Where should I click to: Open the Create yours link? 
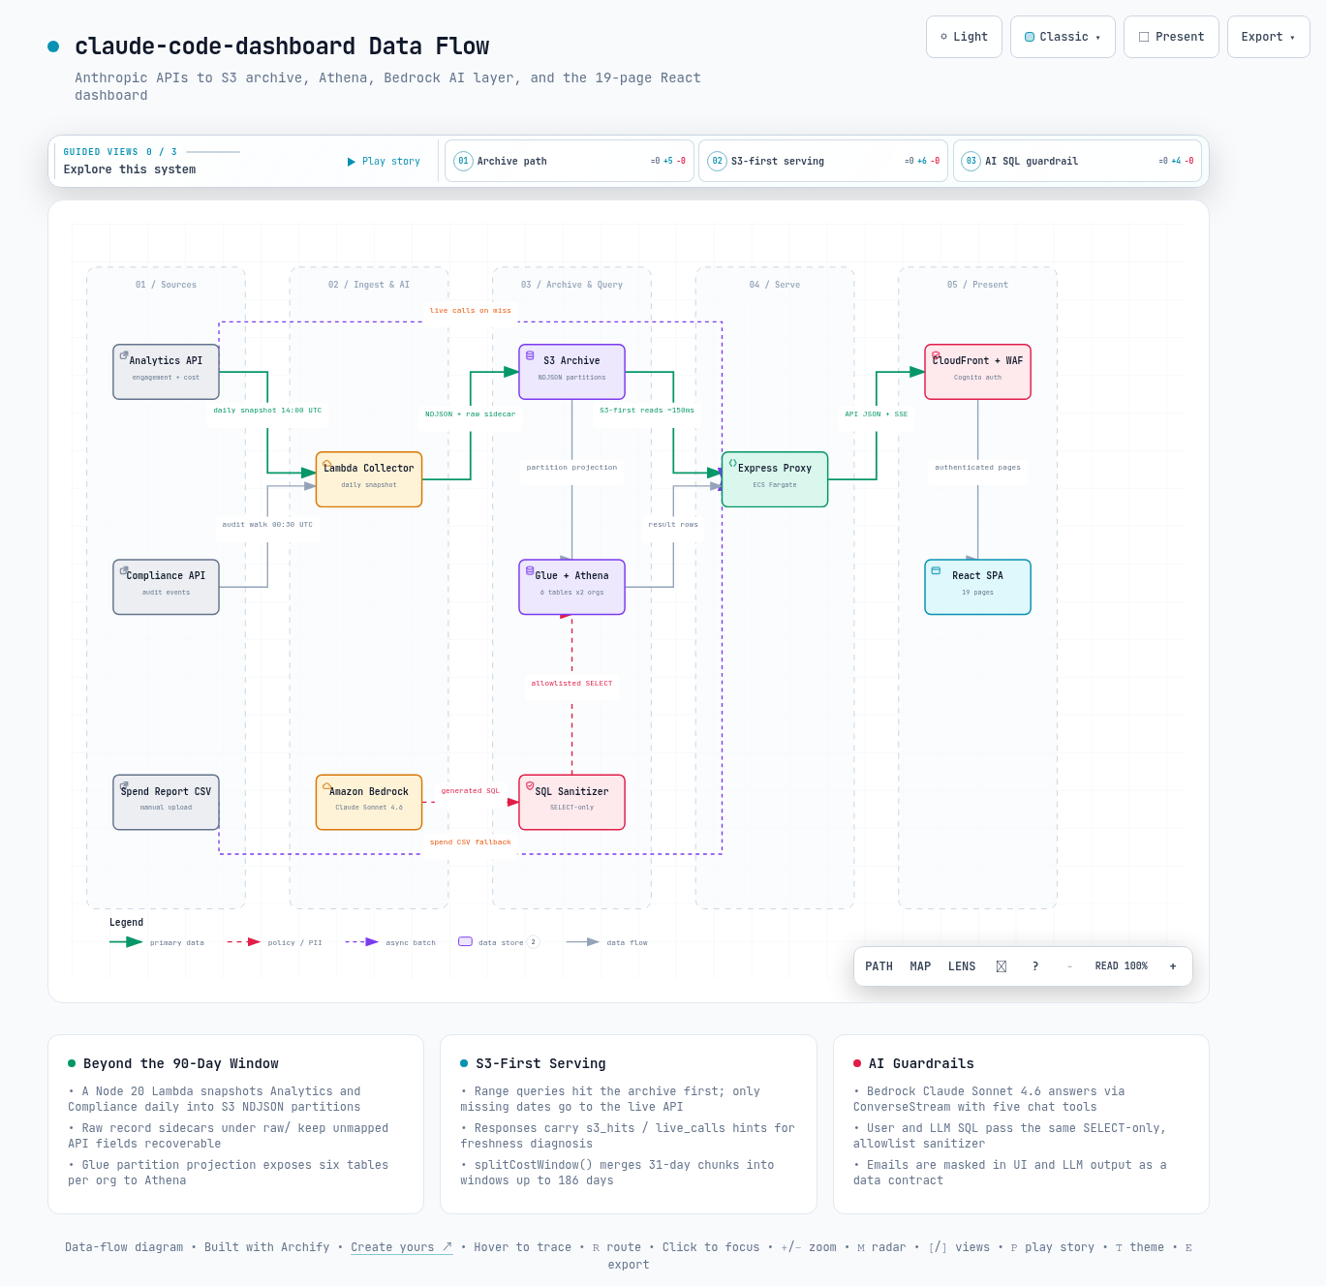tap(401, 1247)
